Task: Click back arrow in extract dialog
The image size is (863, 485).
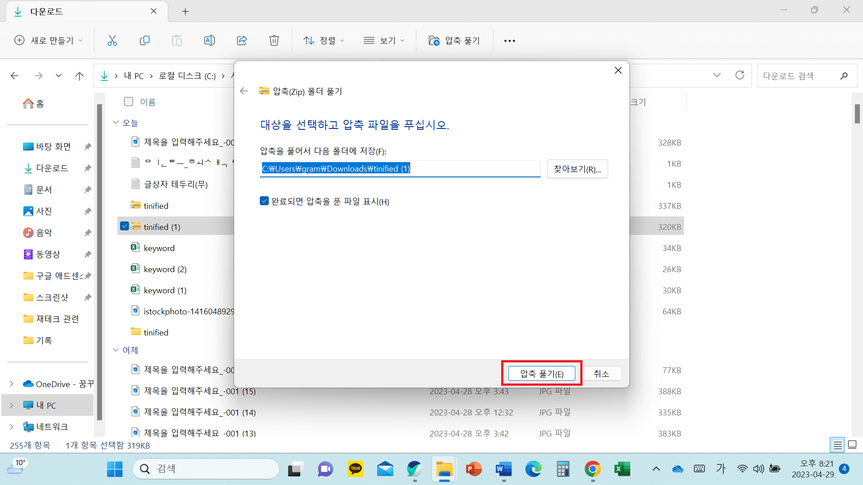Action: click(x=244, y=91)
